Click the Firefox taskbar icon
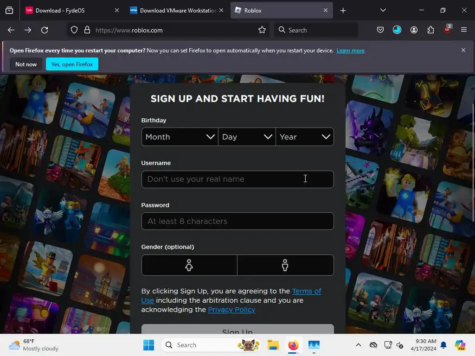 [293, 345]
